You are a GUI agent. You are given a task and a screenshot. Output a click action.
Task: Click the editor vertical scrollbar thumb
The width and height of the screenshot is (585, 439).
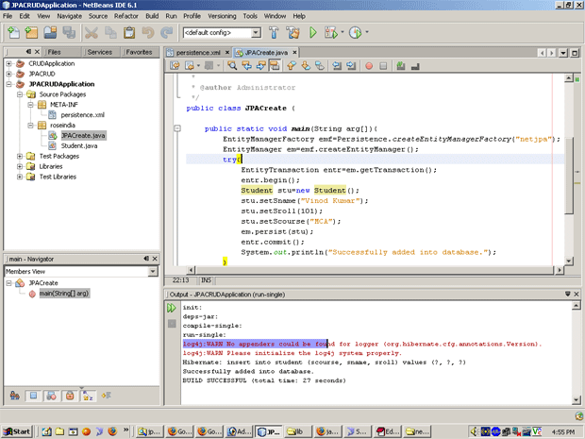[x=569, y=176]
